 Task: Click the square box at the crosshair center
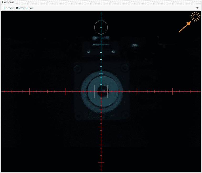click(101, 91)
